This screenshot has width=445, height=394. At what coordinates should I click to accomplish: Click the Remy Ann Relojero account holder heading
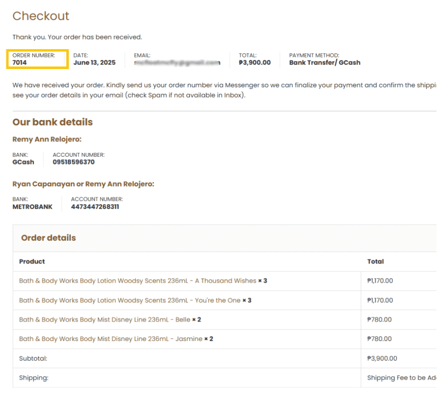[x=47, y=139]
